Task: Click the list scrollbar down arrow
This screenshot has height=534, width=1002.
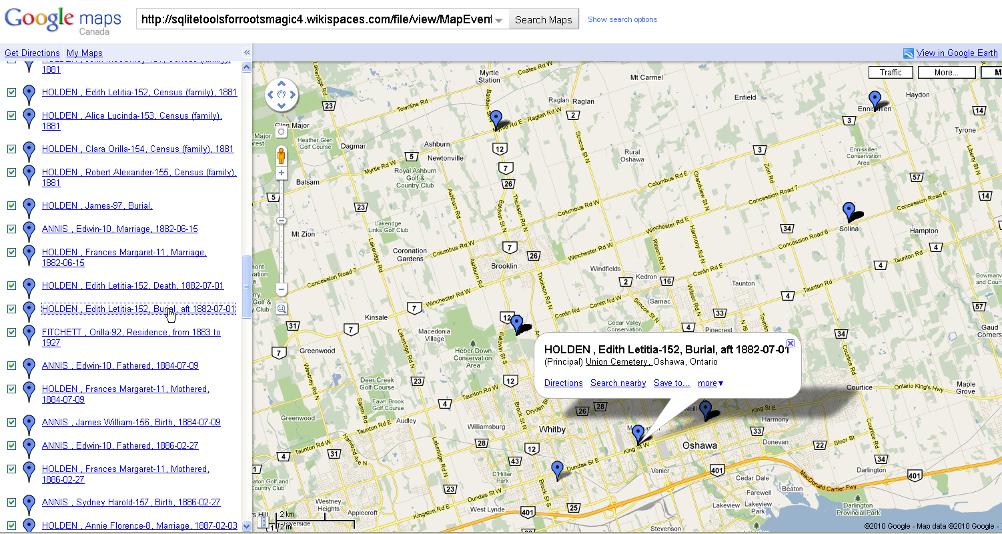Action: tap(246, 526)
